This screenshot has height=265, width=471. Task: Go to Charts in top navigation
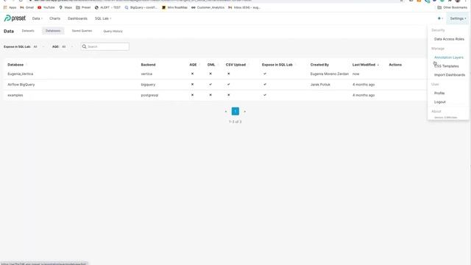(54, 18)
